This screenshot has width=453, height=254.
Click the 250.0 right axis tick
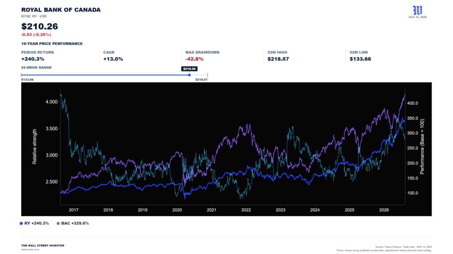point(413,148)
